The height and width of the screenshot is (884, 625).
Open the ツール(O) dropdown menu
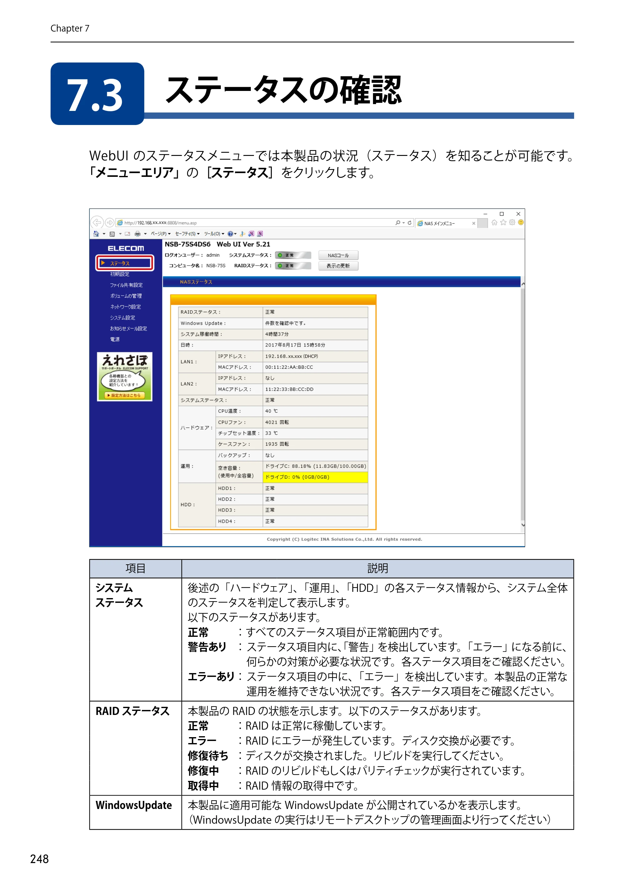coord(214,234)
